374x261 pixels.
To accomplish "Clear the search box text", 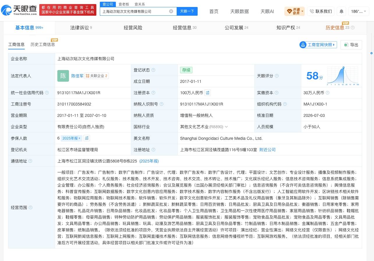I will 171,11.
